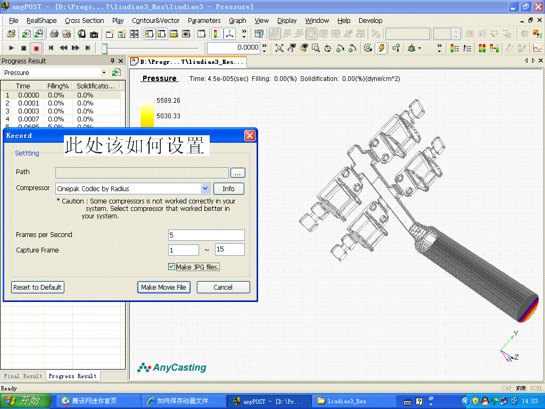Image resolution: width=545 pixels, height=409 pixels.
Task: Click the fast forward button
Action: (x=76, y=48)
